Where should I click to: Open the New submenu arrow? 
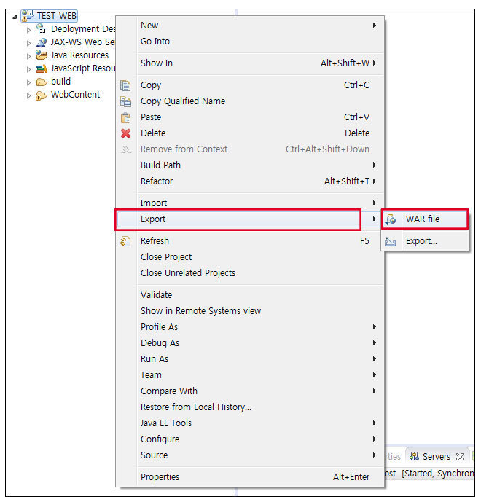[x=374, y=25]
